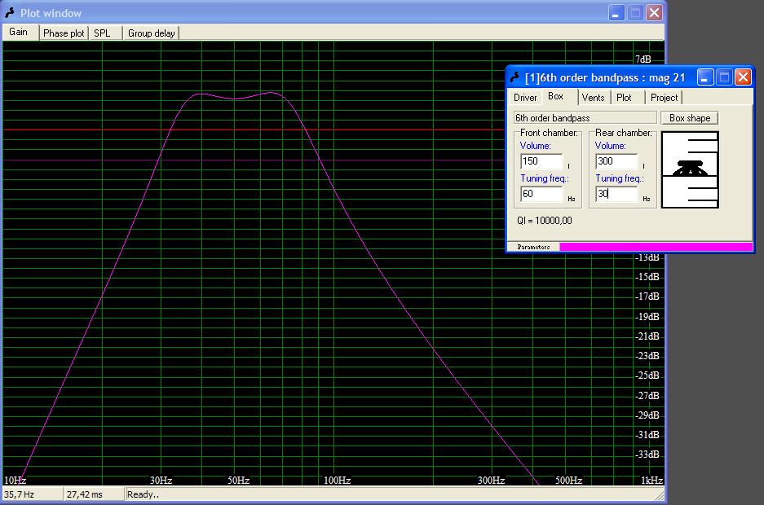
Task: Click the bandpass window title bar wrench icon
Action: point(514,77)
